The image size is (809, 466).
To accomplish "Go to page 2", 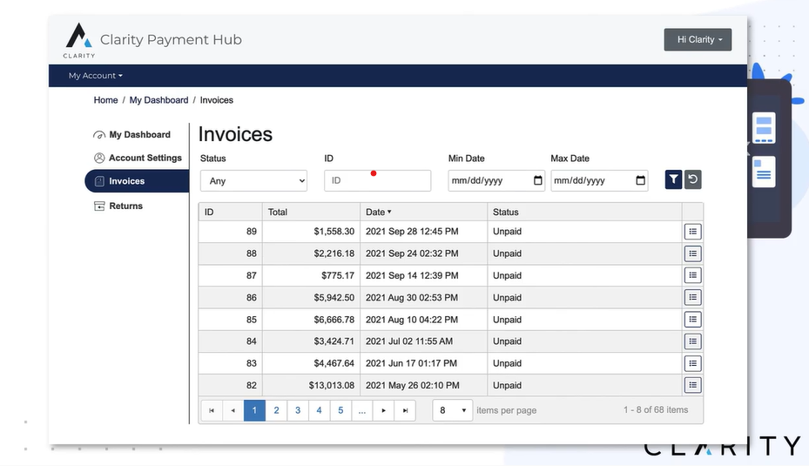I will click(x=276, y=410).
